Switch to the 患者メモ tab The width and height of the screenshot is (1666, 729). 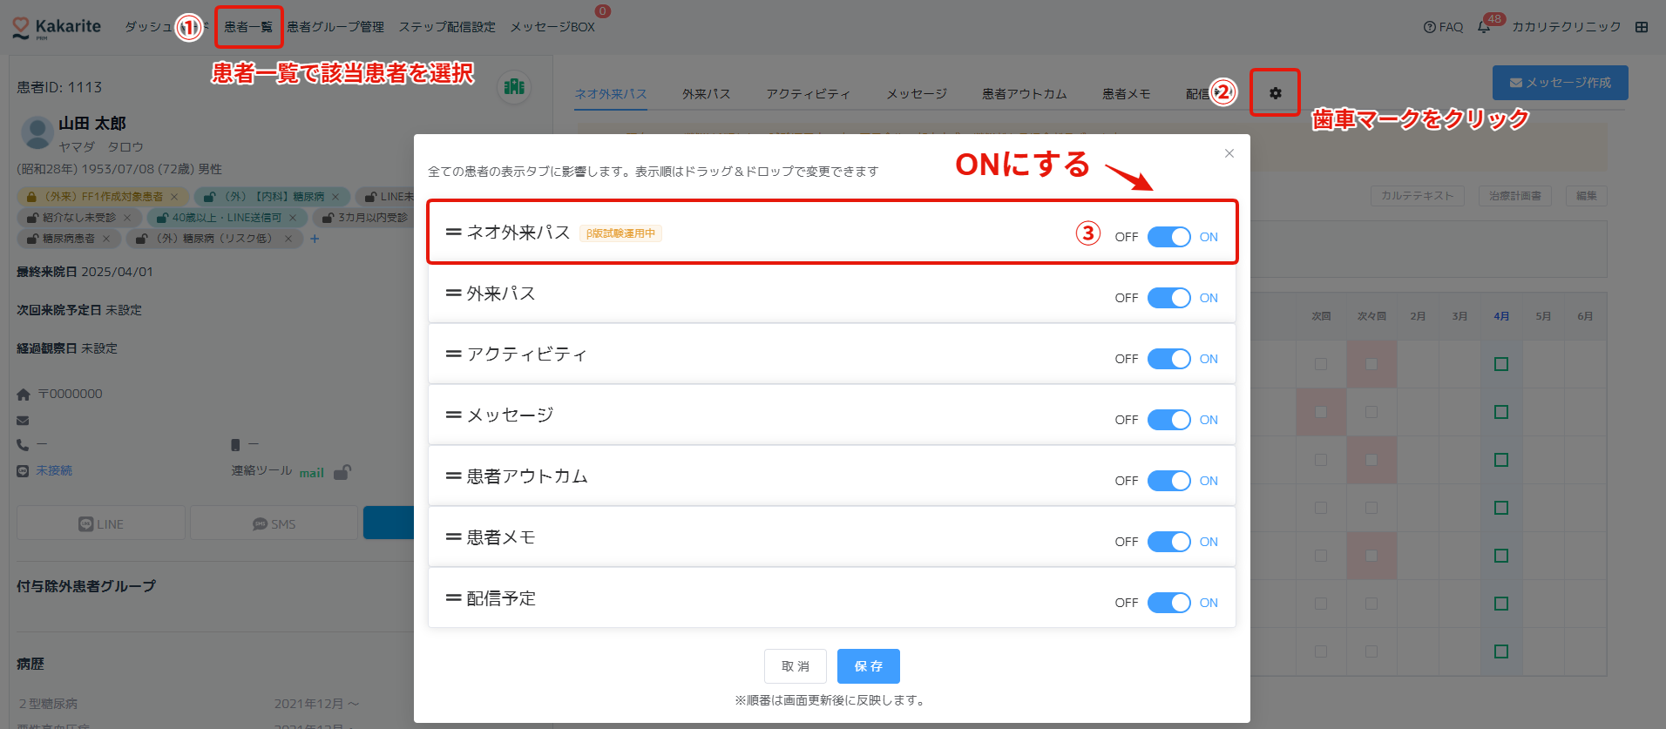click(1127, 94)
